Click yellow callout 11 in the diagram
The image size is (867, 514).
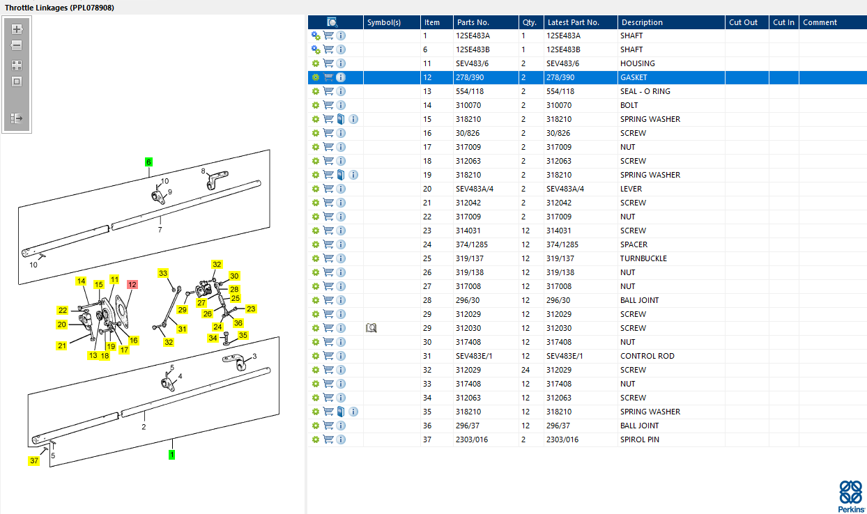click(114, 279)
